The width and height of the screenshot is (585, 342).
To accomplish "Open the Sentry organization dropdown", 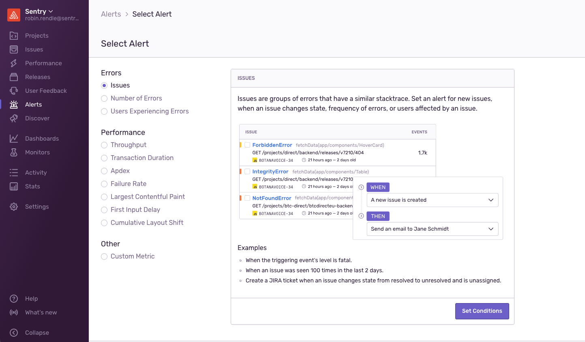I will (39, 11).
